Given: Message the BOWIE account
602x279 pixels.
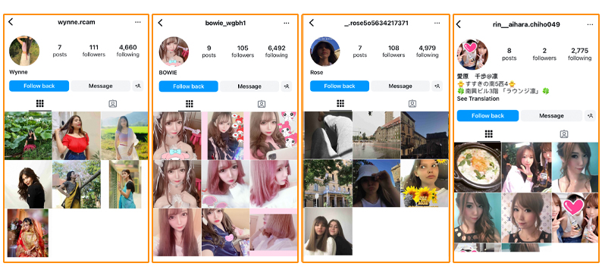Looking at the screenshot, I should click(249, 86).
